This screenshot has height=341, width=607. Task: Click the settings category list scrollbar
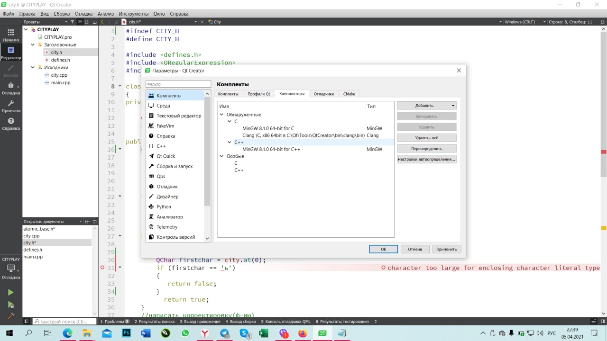tap(207, 152)
